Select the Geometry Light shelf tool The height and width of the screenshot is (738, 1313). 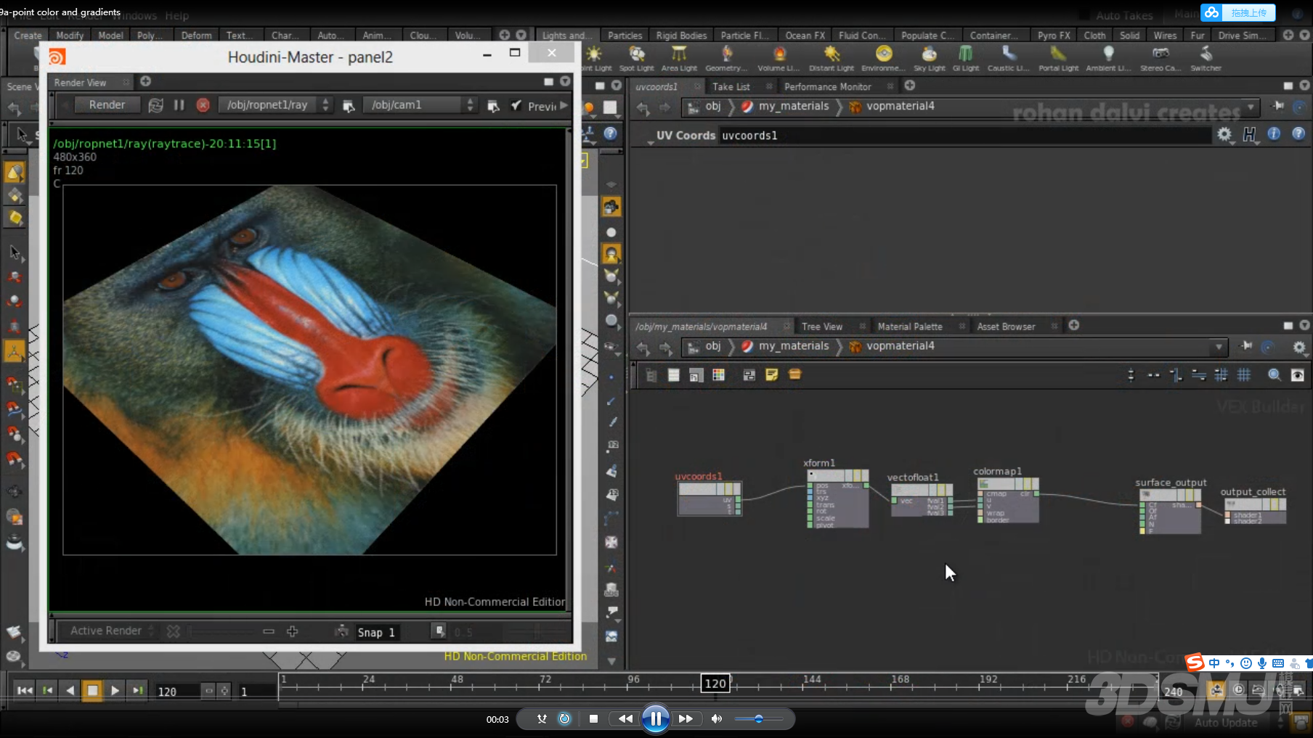(x=726, y=58)
